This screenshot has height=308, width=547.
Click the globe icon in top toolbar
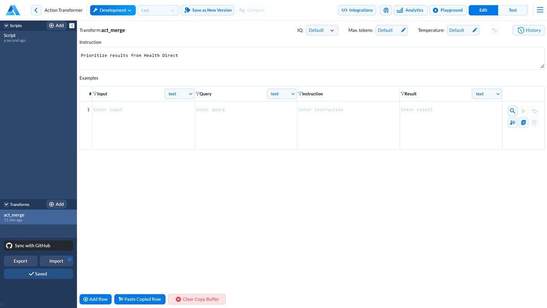[x=386, y=10]
